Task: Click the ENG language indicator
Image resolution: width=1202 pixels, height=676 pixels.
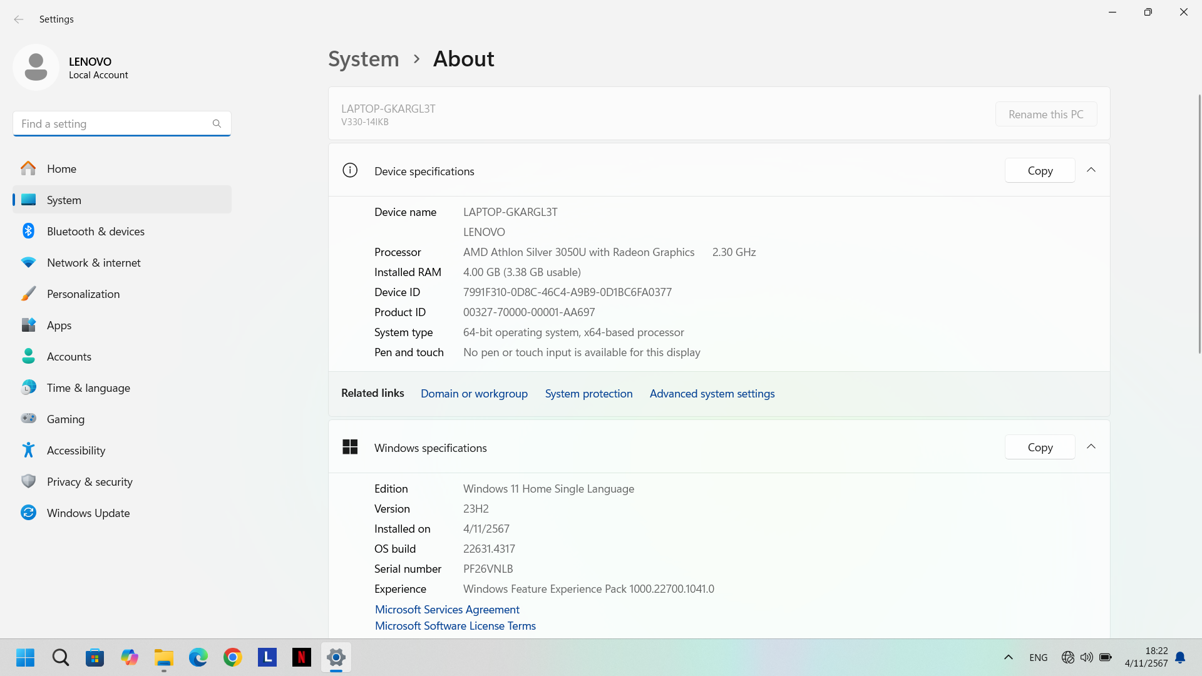Action: [1038, 657]
